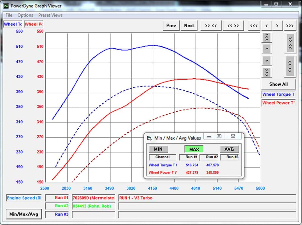This screenshot has height=225, width=302.
Task: Click the Next button
Action: tap(189, 26)
